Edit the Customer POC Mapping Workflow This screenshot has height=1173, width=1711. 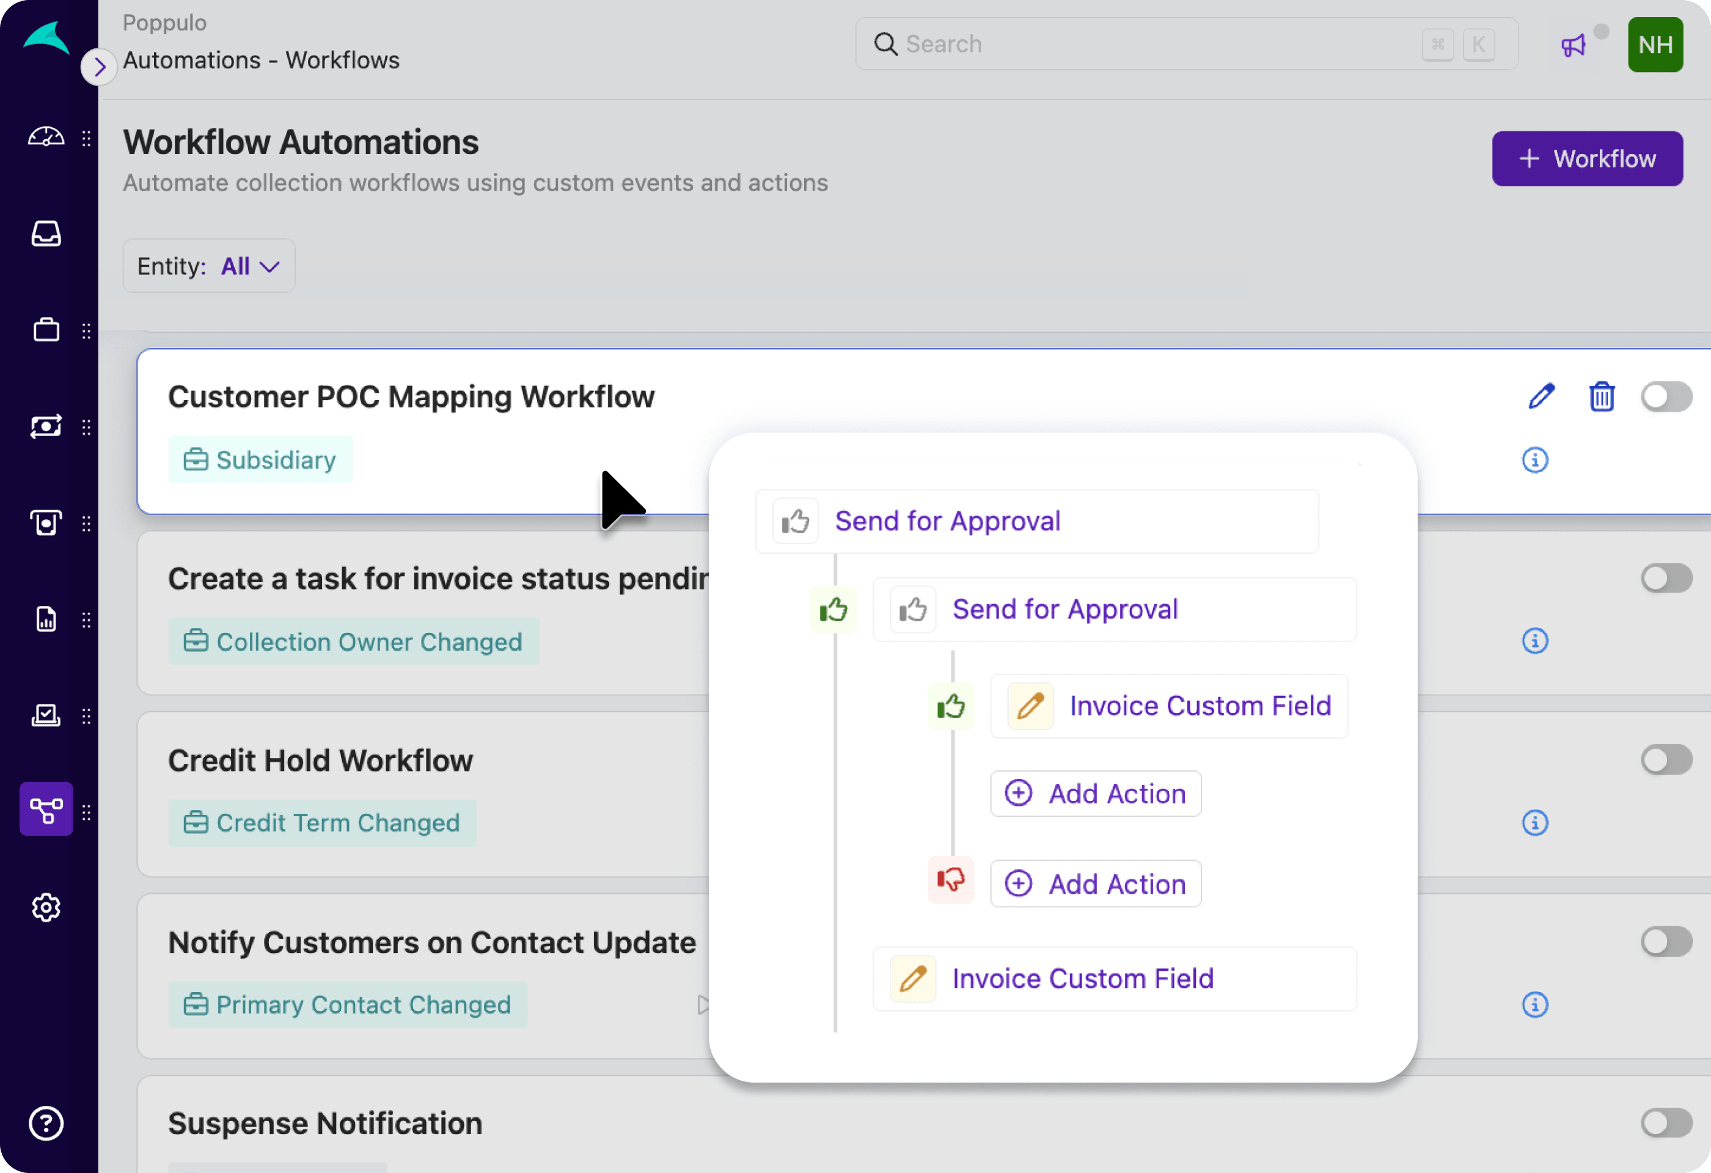(1541, 396)
